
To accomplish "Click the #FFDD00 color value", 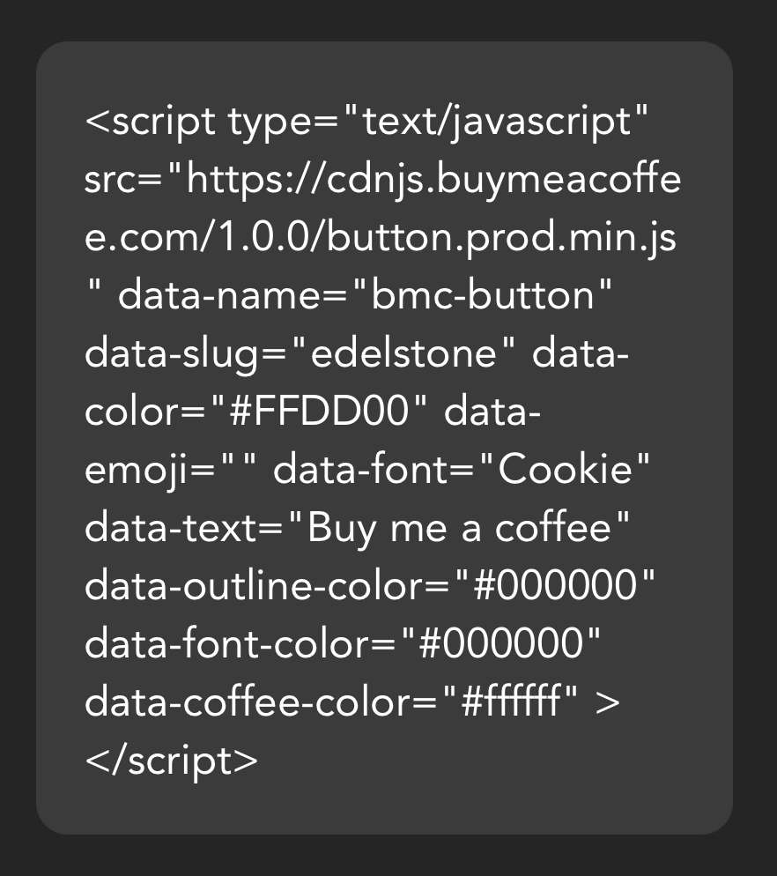I will coord(320,412).
